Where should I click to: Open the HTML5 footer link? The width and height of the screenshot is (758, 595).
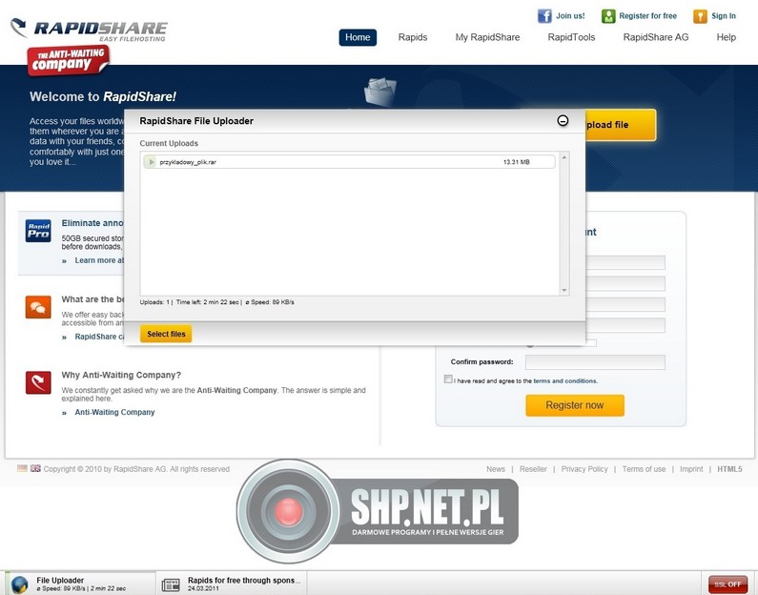[x=729, y=469]
